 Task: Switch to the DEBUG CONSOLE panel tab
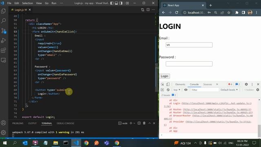(x=65, y=123)
